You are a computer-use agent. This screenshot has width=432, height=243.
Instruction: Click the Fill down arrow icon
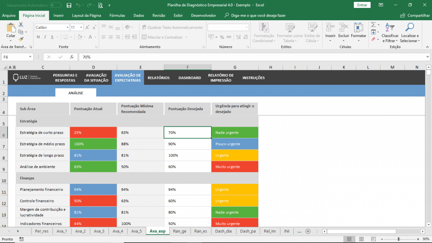[373, 32]
